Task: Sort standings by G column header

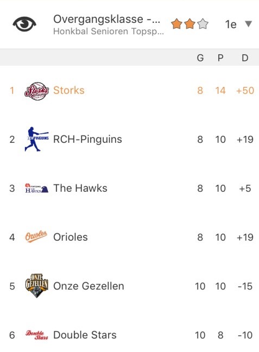Action: click(200, 58)
